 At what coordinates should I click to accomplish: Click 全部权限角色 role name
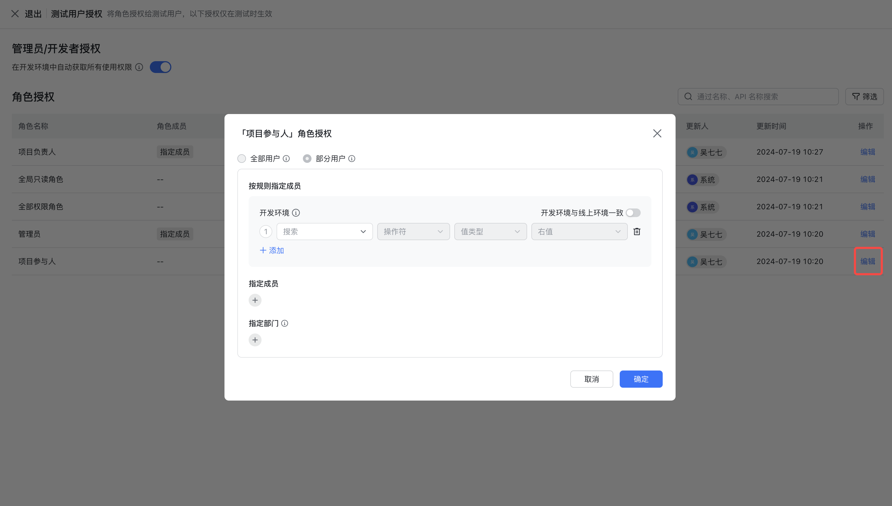point(41,206)
